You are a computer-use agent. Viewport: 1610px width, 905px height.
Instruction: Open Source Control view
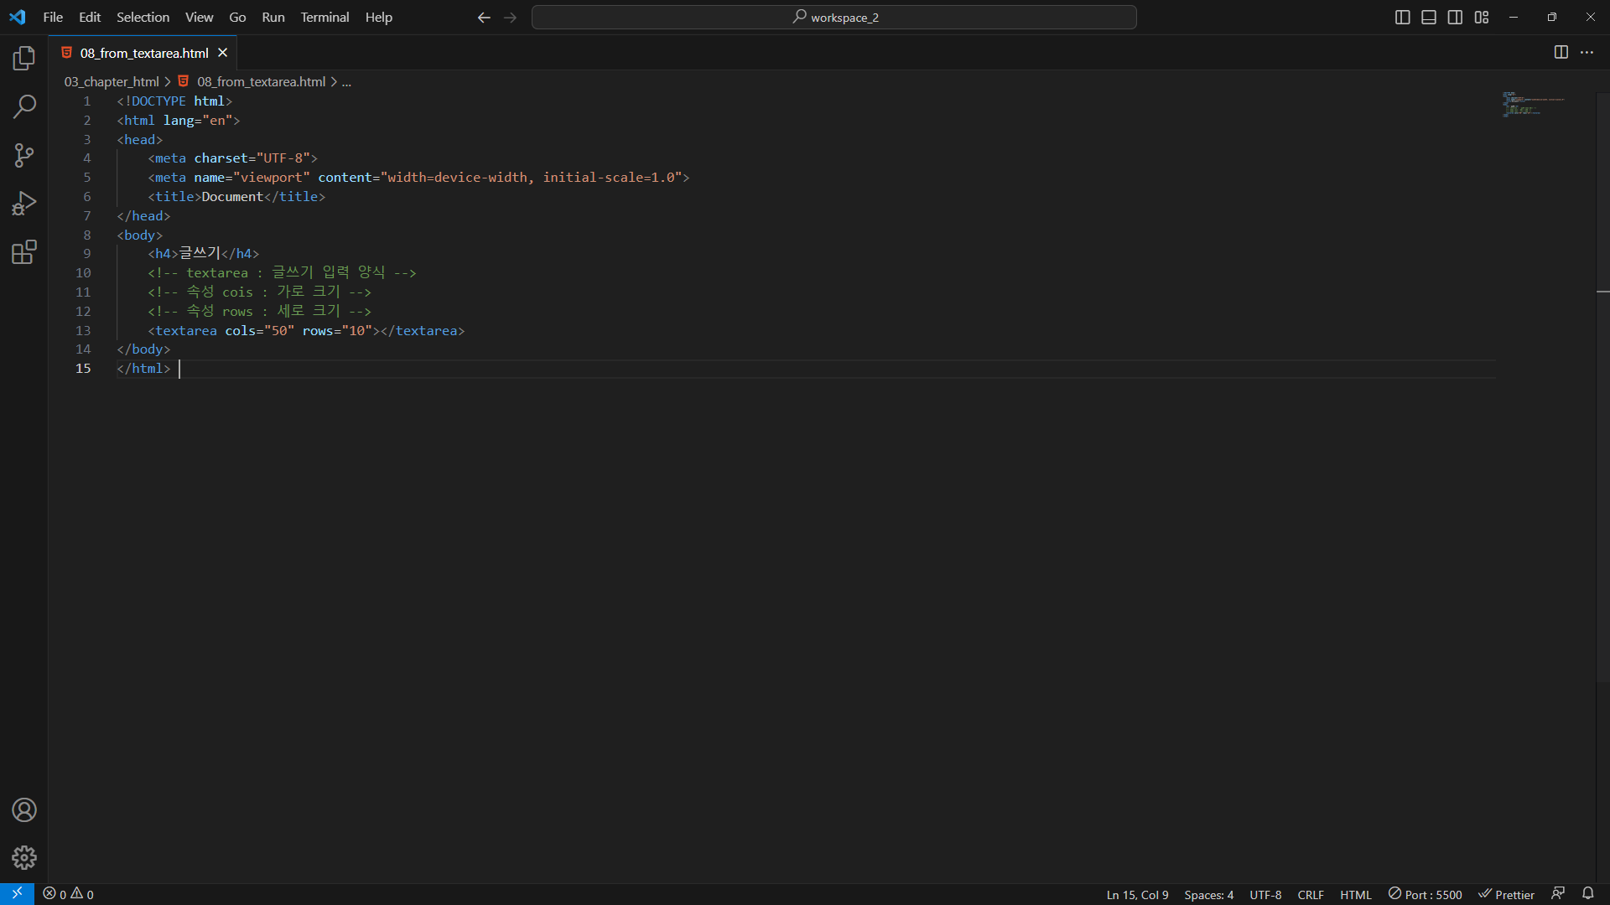point(24,155)
